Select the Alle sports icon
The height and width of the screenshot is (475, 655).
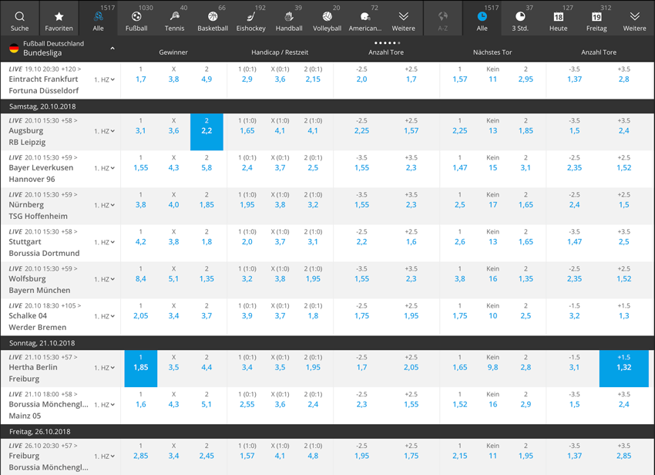[x=98, y=18]
